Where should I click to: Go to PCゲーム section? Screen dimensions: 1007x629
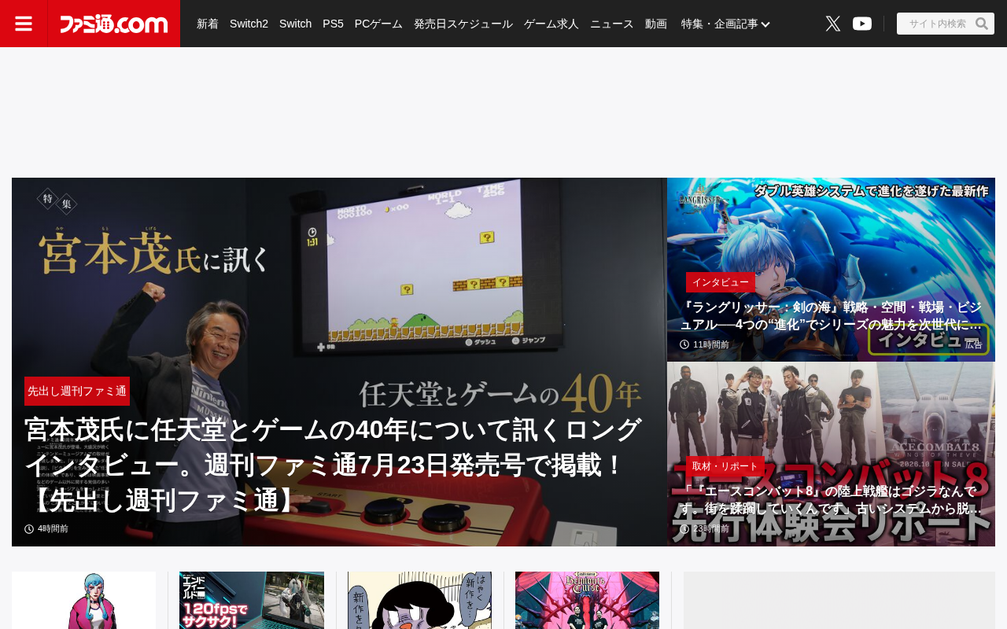tap(378, 24)
